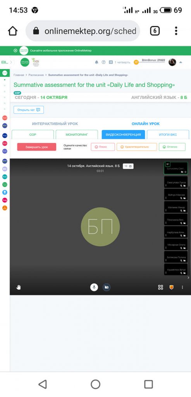The image size is (191, 397).
Task: Expand the profile dropdown arrow
Action: [x=181, y=62]
